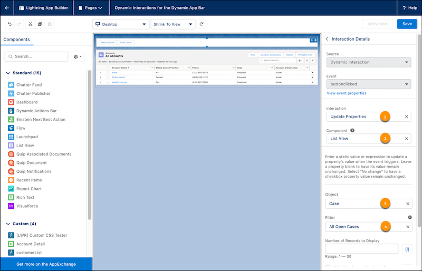
Task: Open the Shrink To View dropdown
Action: pos(173,24)
